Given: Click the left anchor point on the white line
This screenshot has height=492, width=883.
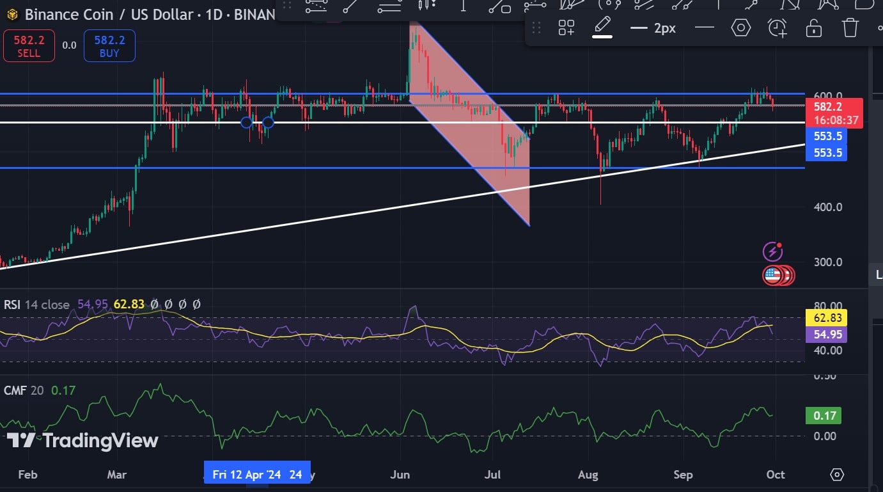Looking at the screenshot, I should pyautogui.click(x=246, y=122).
